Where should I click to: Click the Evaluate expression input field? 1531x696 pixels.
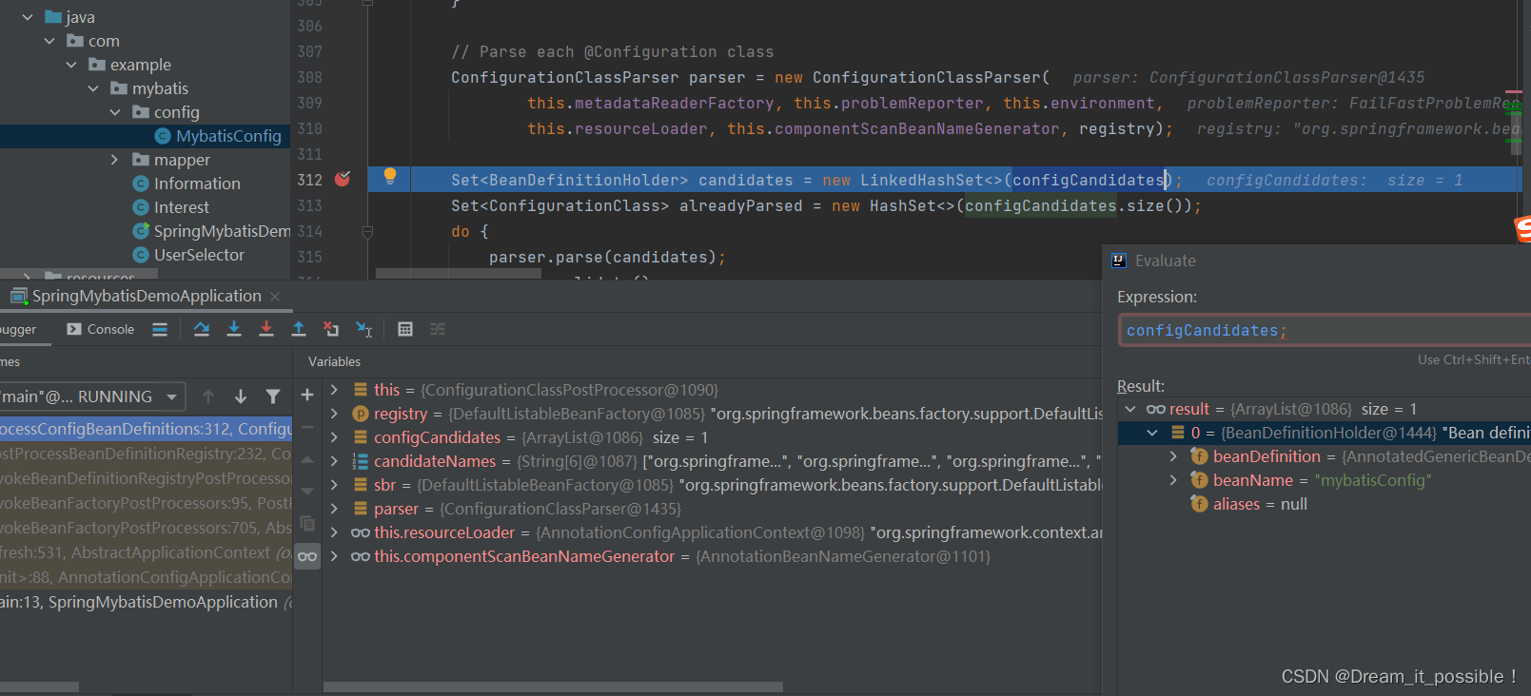(1325, 330)
